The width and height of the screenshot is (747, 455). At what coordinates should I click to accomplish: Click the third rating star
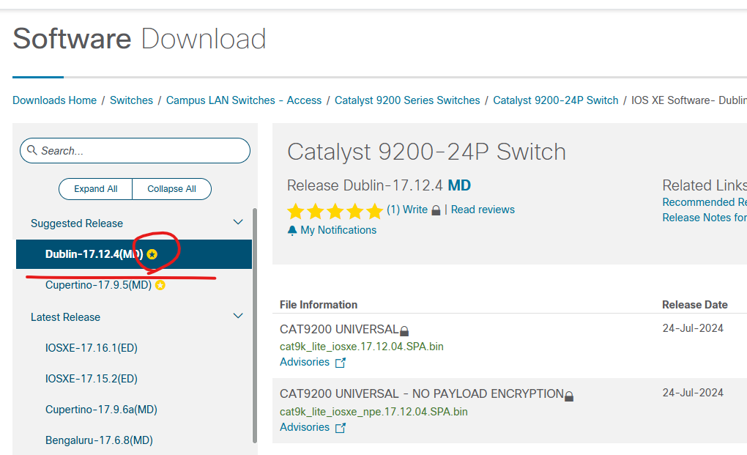tap(335, 210)
